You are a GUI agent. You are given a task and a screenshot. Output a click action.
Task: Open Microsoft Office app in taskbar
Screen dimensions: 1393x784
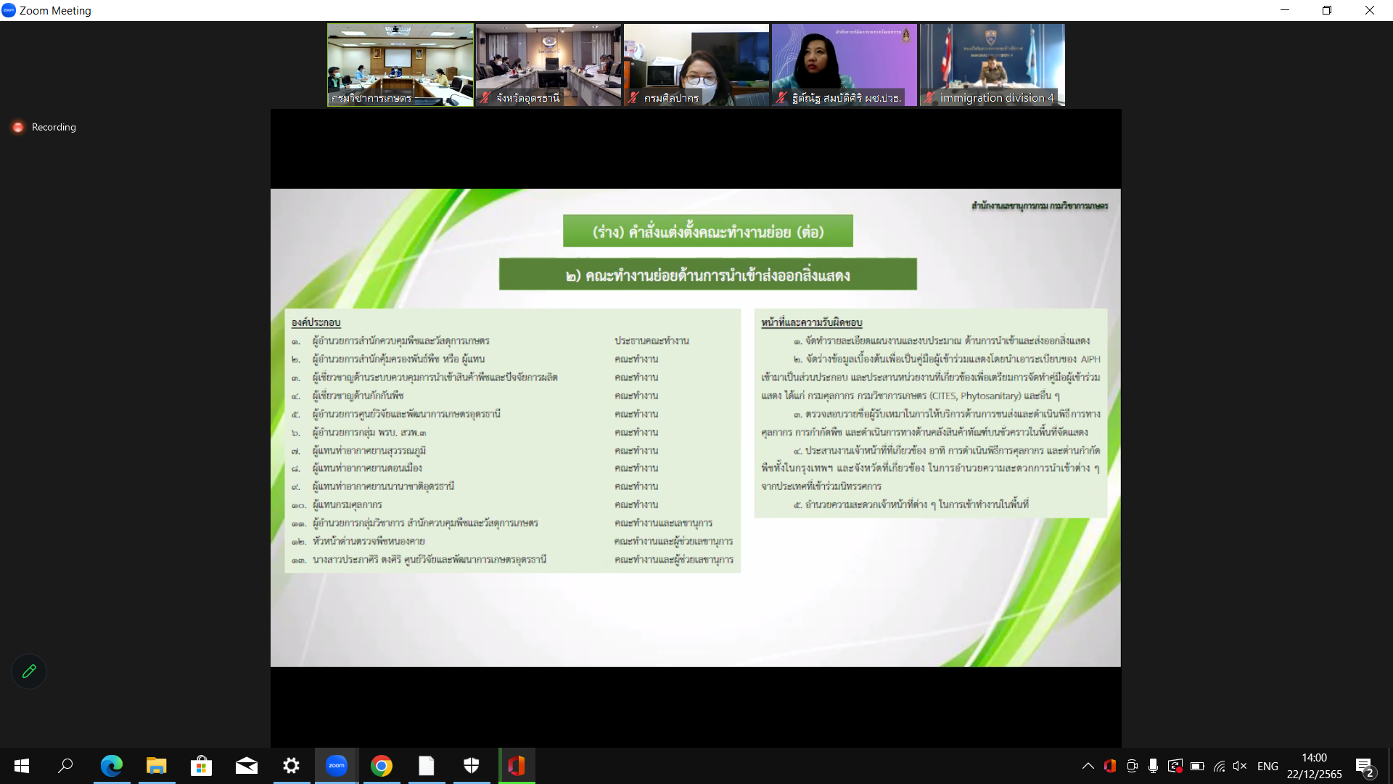coord(517,766)
